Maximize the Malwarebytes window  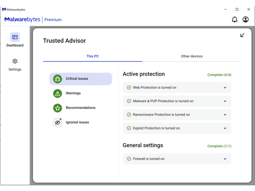pyautogui.click(x=237, y=10)
